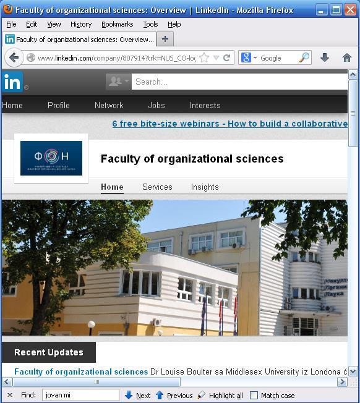Close the Find bar with X
Screen dimensions: 360x403
click(10, 395)
